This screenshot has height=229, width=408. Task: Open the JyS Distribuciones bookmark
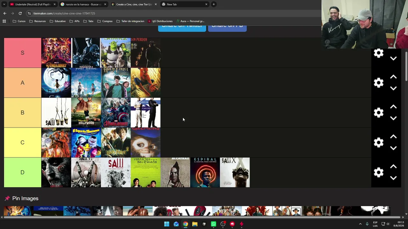[x=160, y=21]
